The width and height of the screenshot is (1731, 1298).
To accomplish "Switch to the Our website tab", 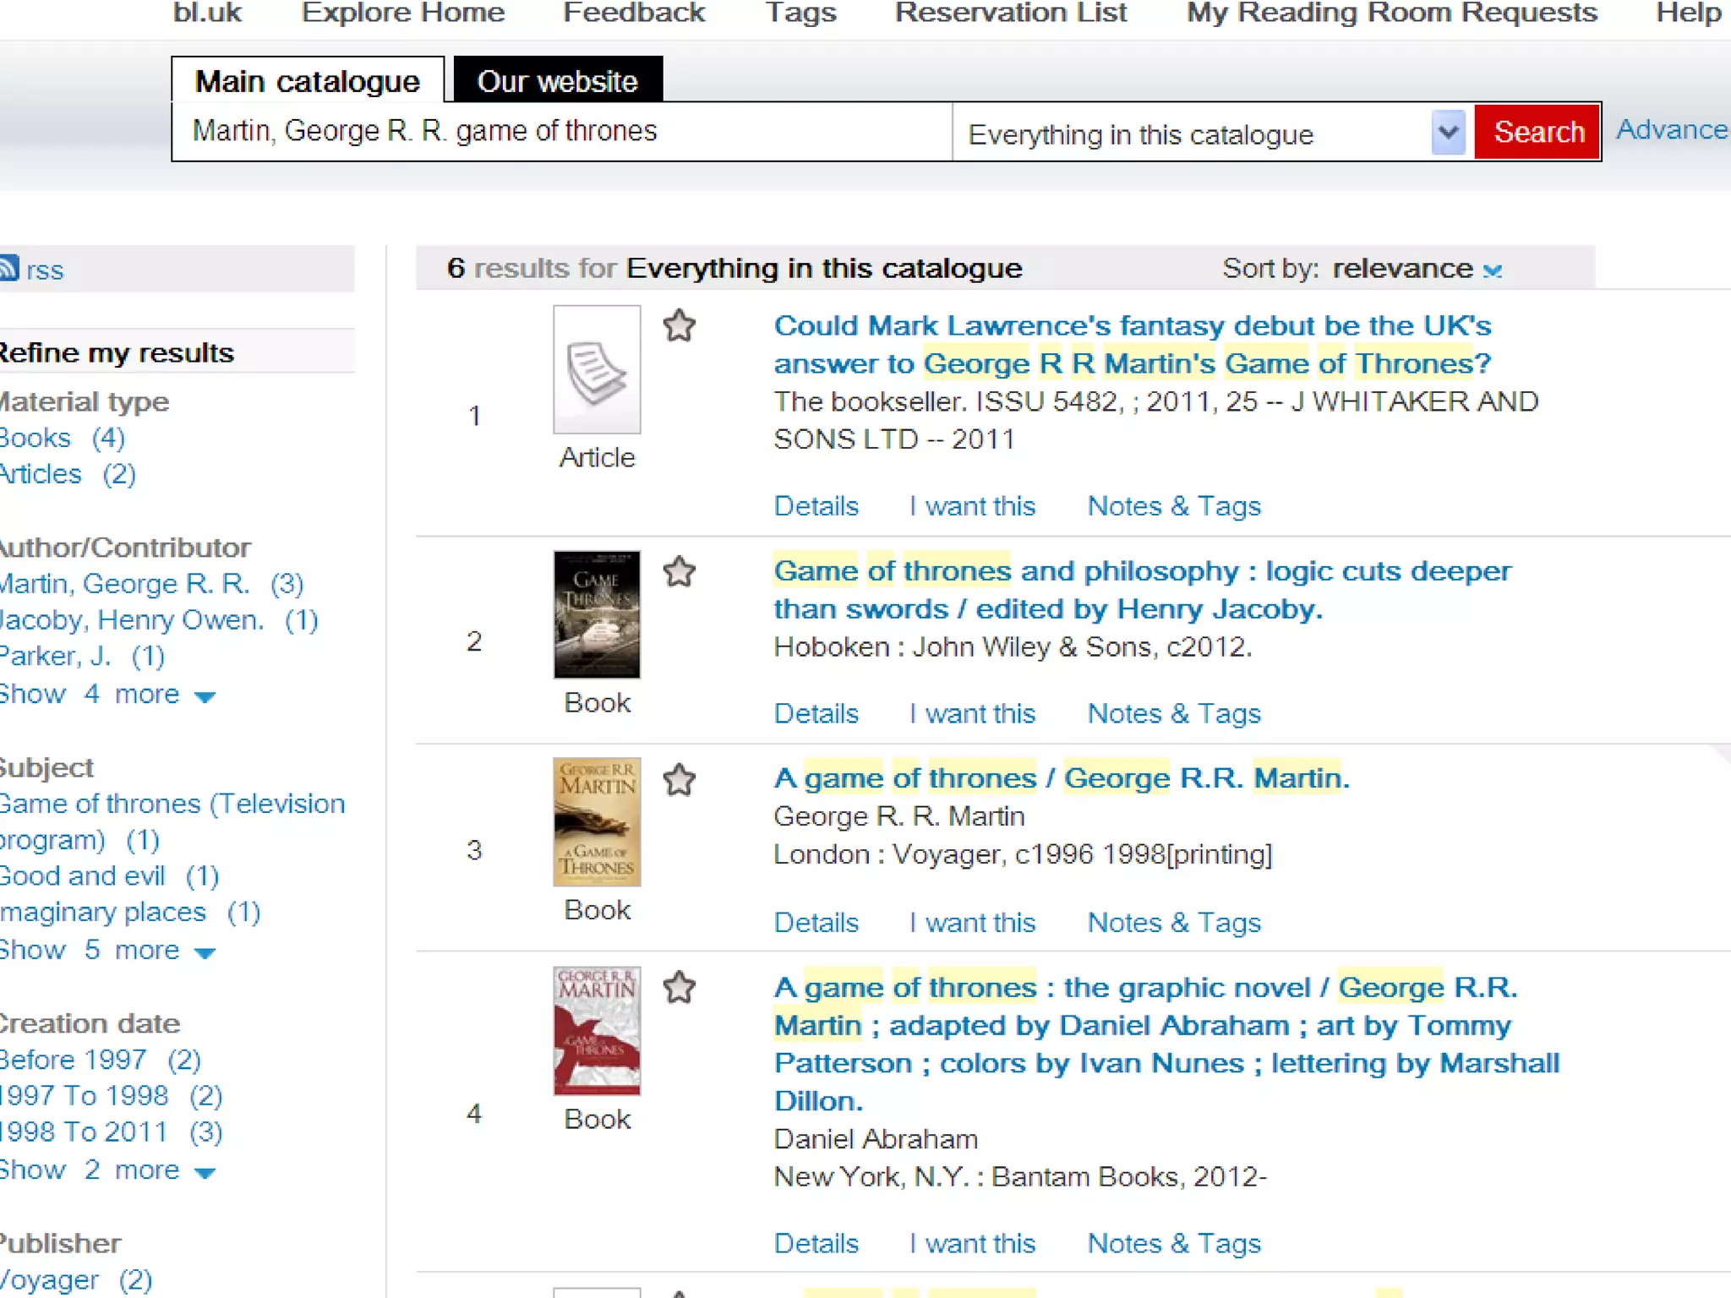I will (x=558, y=81).
